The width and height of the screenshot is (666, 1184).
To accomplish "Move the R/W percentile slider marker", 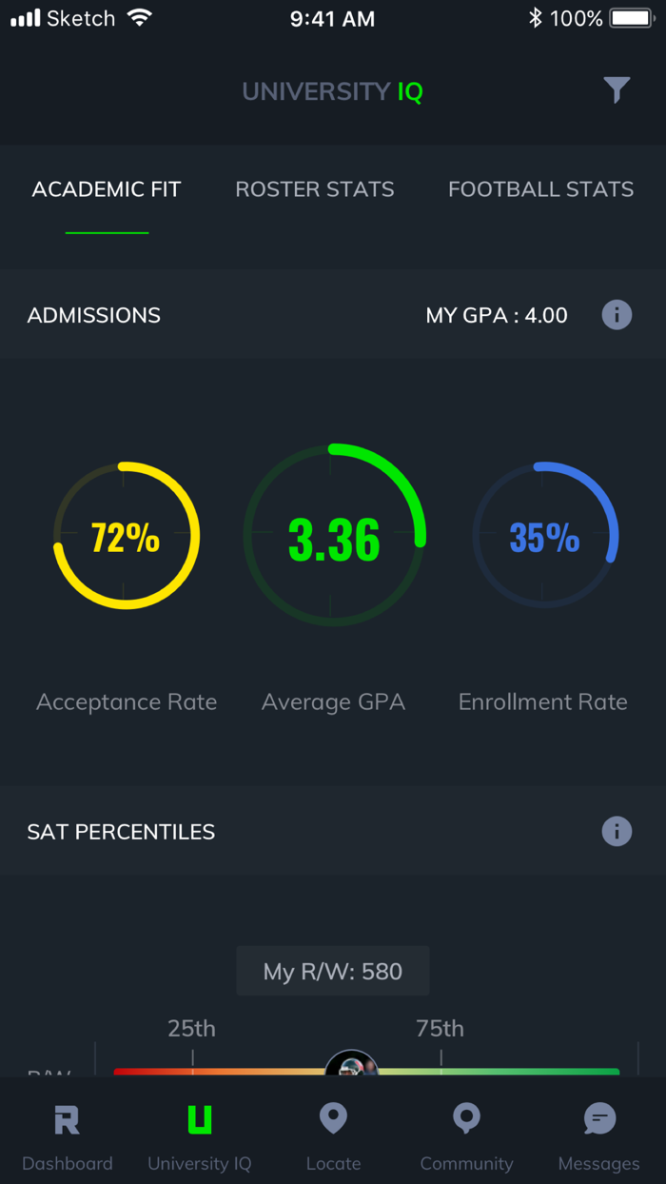I will [351, 1070].
